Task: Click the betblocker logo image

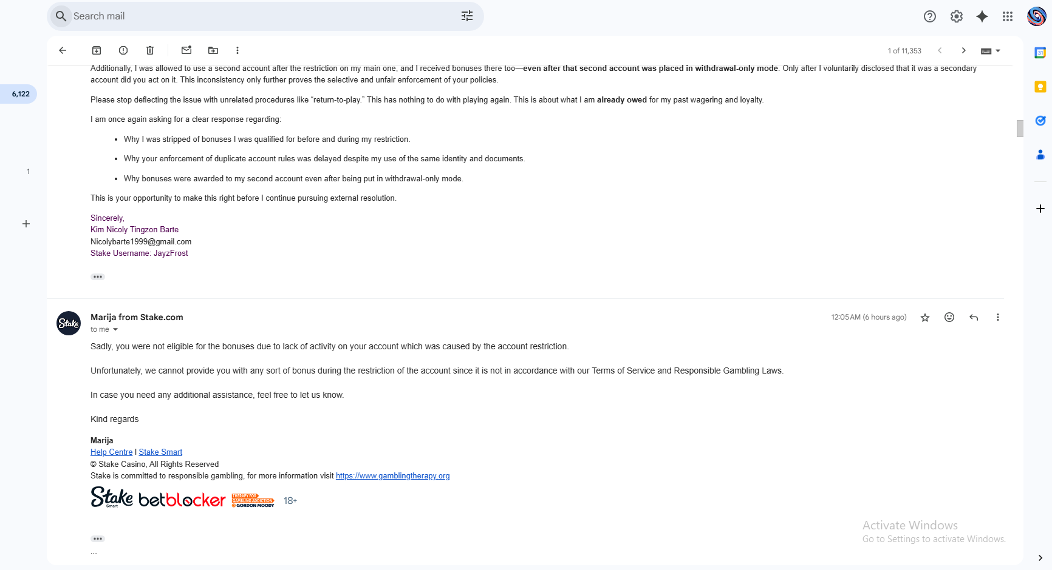Action: (x=182, y=500)
